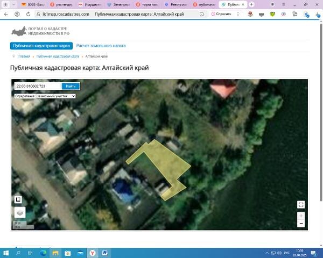Viewport: 323px width, 258px height.
Task: Show hidden system tray icons chevron
Action: 267,253
